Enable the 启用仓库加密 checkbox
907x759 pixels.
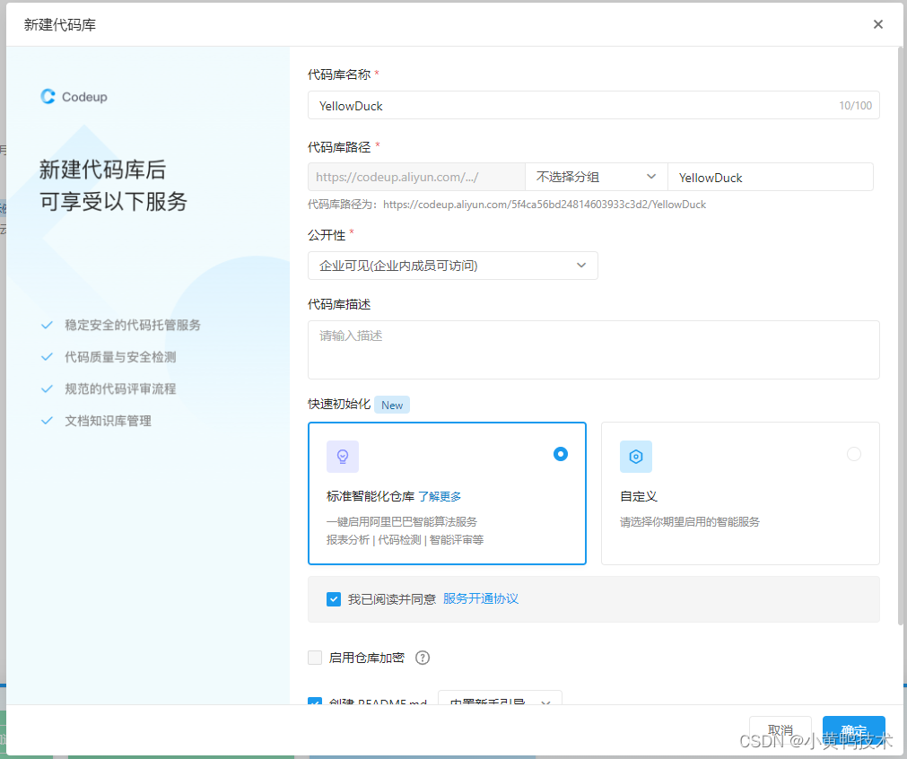(315, 658)
